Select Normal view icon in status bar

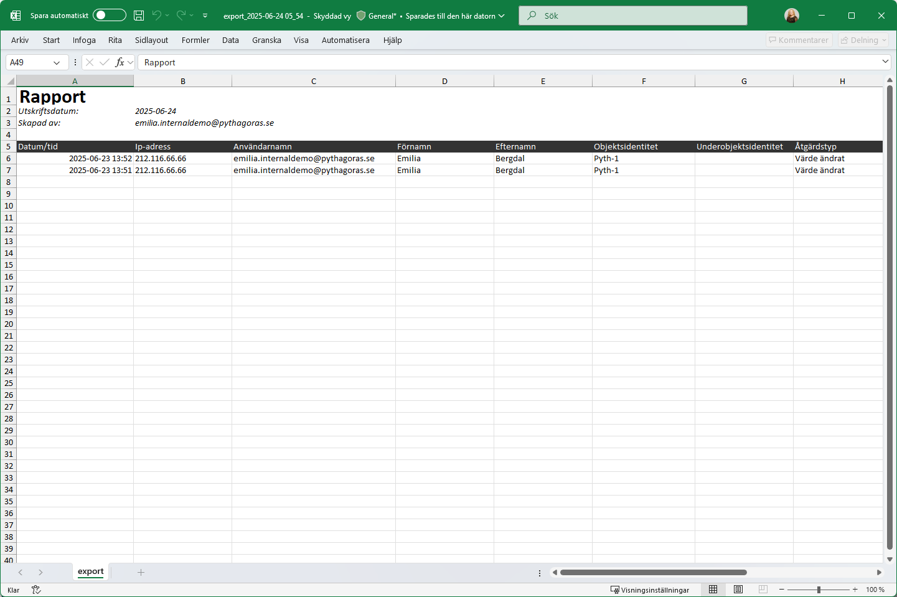pos(713,590)
